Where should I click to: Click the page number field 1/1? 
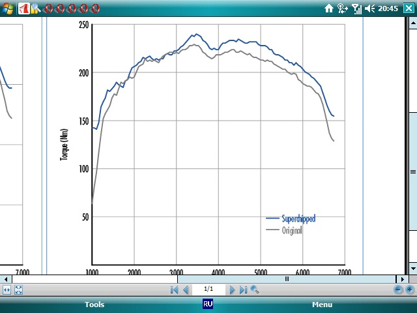tap(208, 289)
